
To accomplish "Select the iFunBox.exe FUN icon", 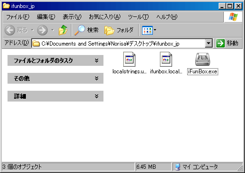I will [203, 59].
